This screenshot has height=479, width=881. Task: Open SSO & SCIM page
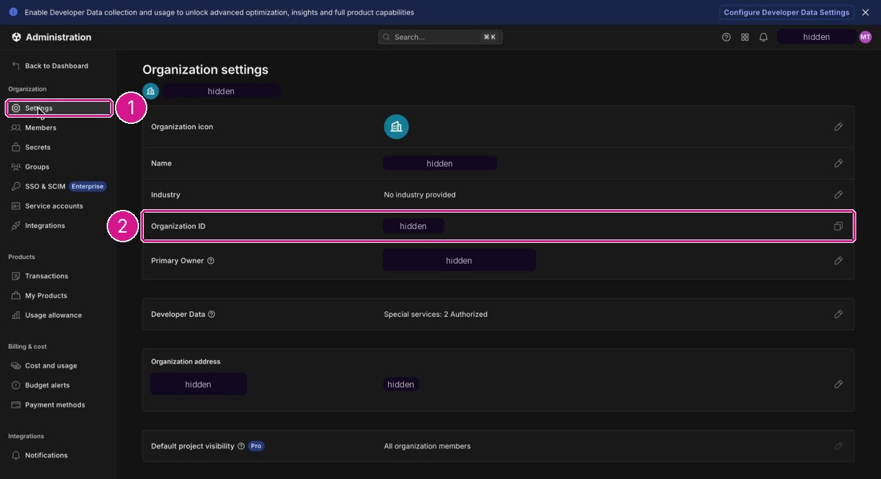click(x=45, y=187)
